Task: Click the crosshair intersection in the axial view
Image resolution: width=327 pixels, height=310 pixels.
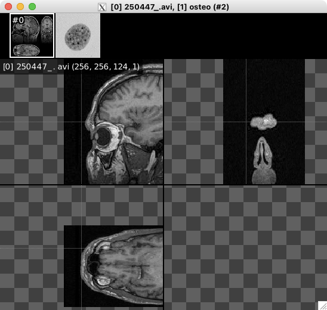Action: [82, 248]
